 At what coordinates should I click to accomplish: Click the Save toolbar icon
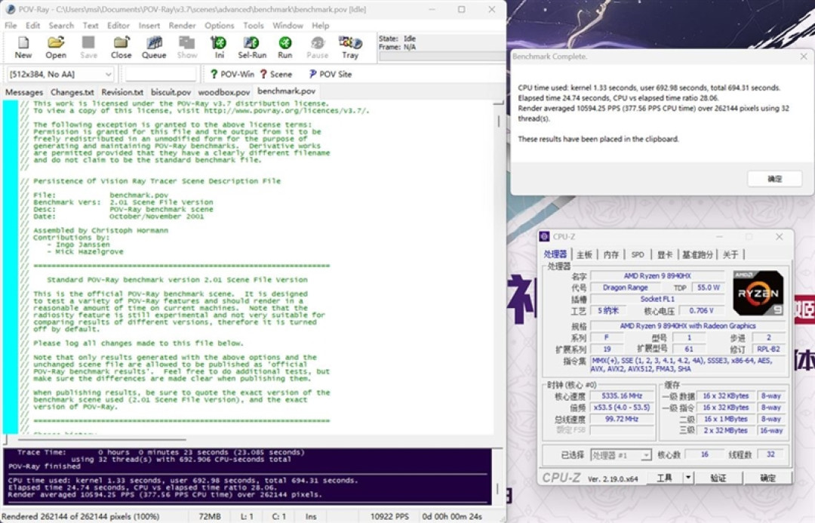click(x=88, y=48)
